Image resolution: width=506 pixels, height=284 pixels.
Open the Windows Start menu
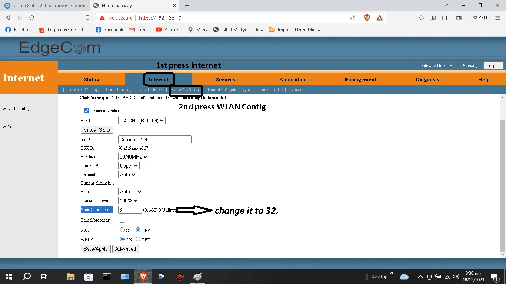(x=9, y=276)
